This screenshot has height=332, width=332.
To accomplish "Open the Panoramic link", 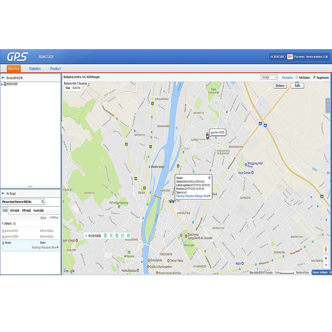I will pyautogui.click(x=287, y=78).
